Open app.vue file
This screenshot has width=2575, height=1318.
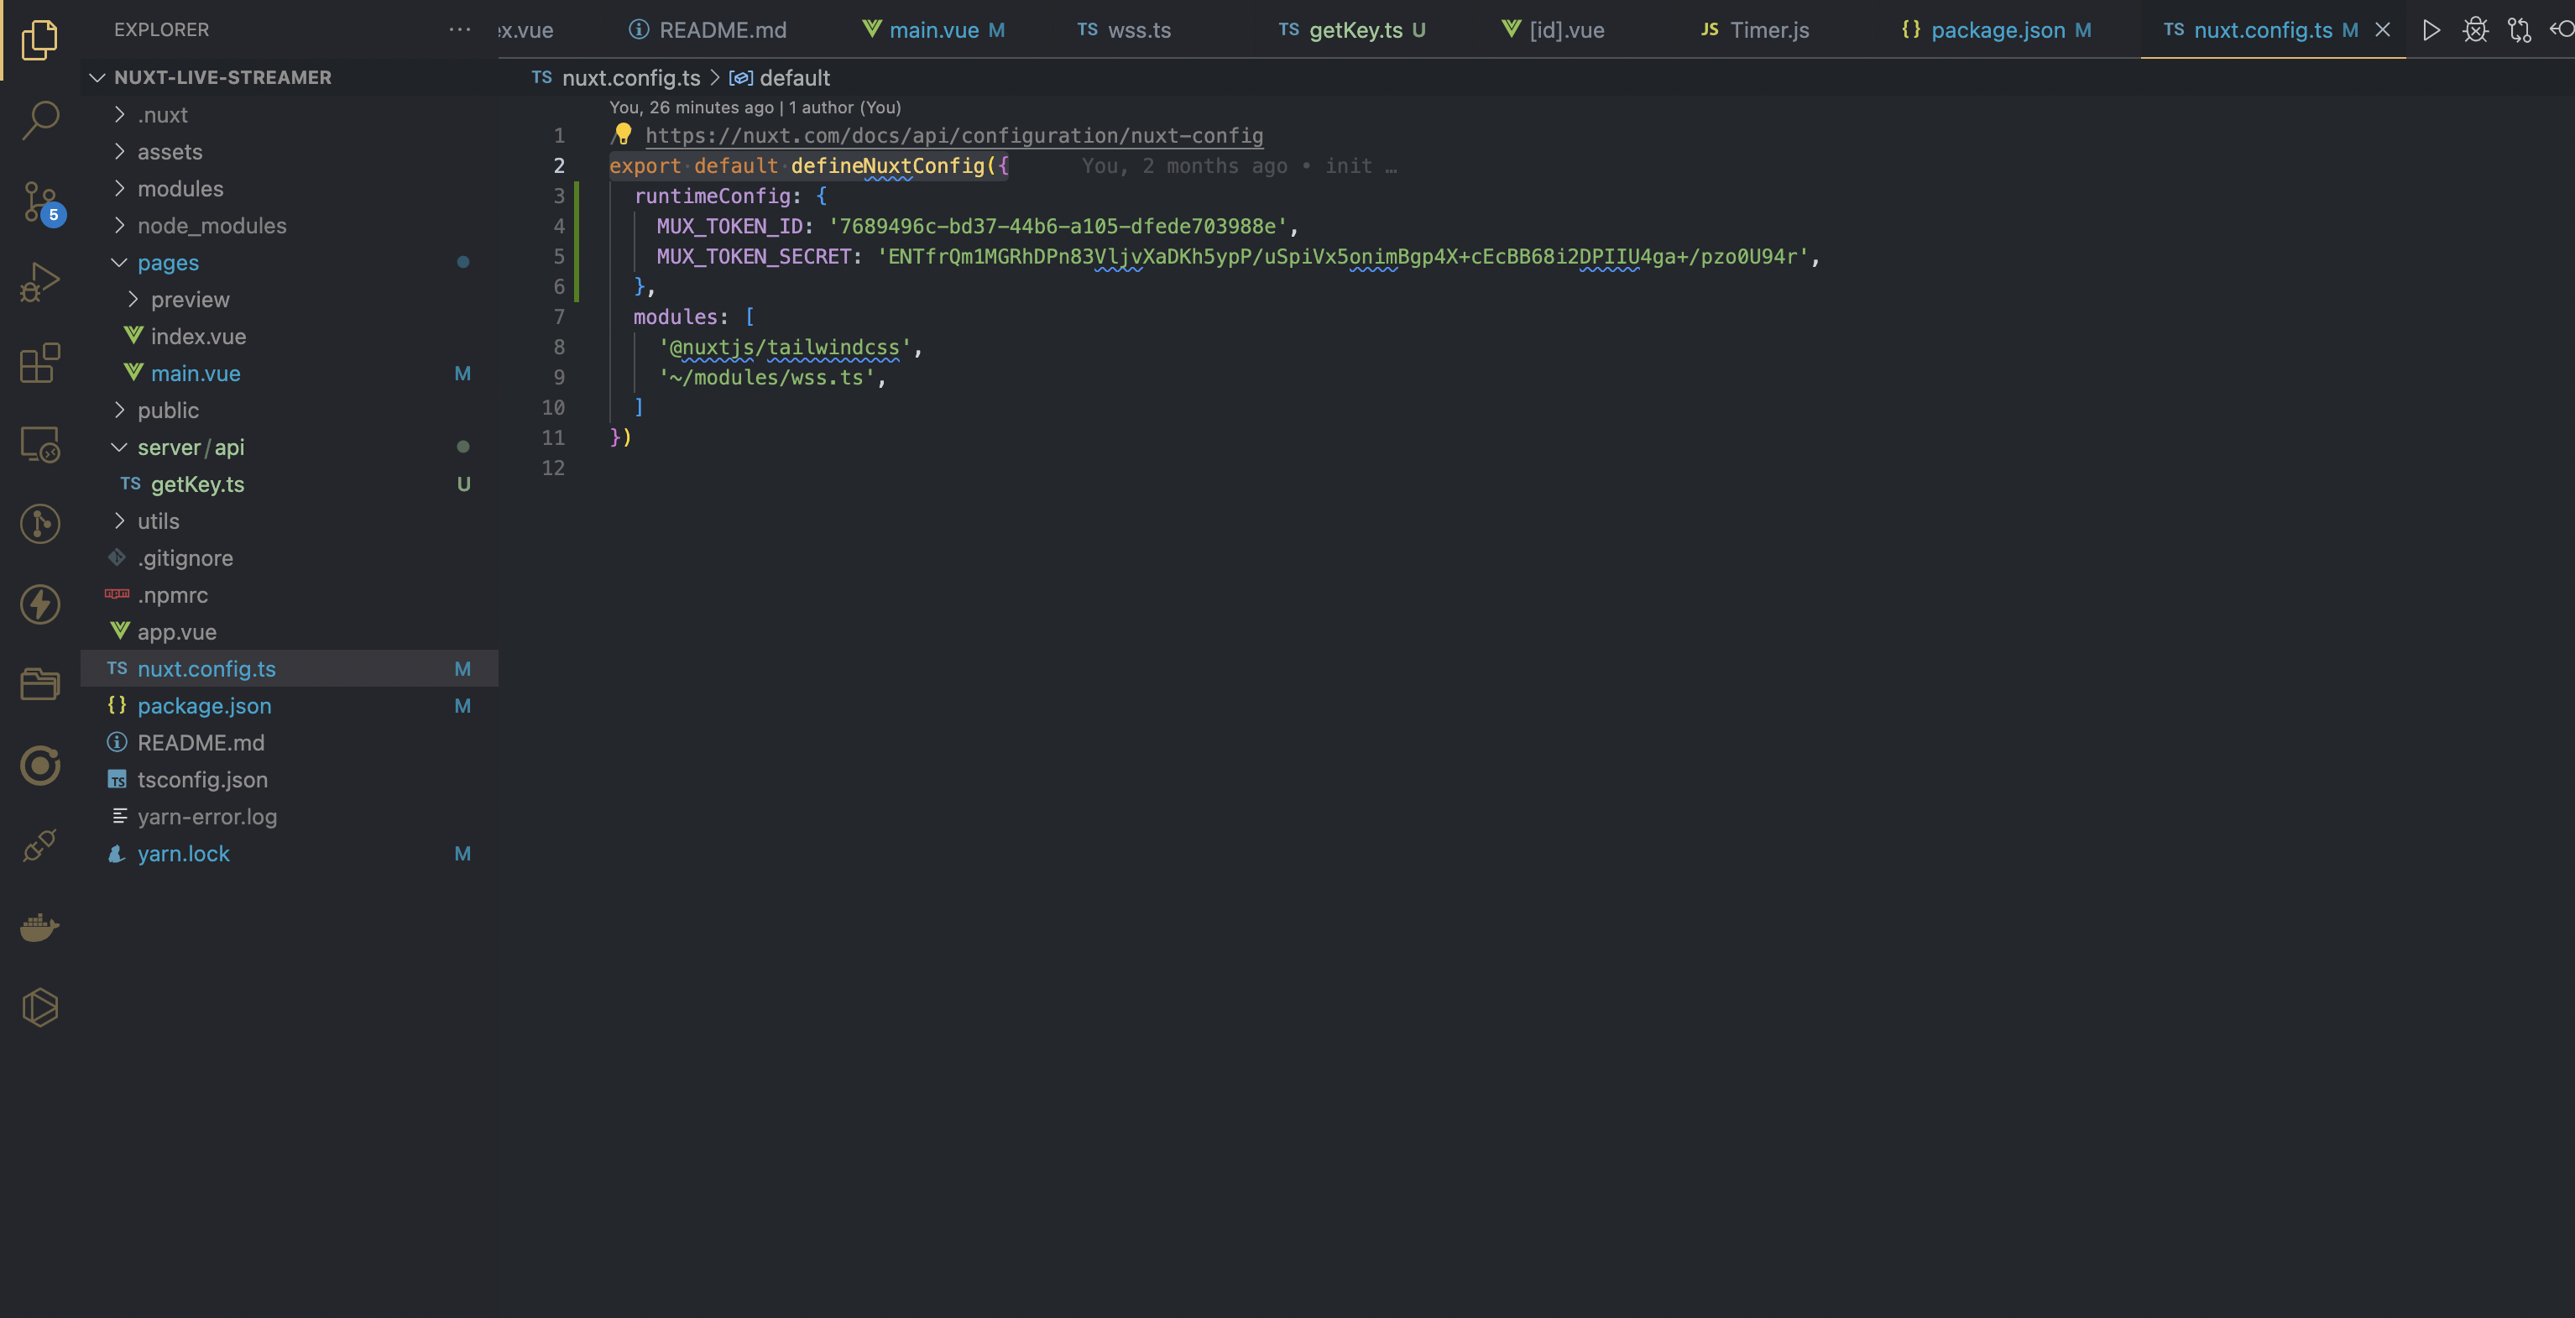tap(288, 632)
